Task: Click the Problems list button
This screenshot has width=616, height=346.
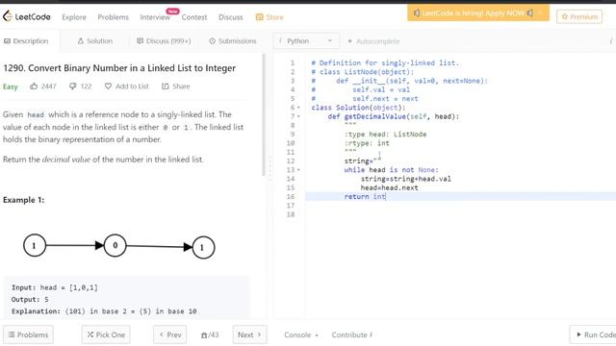Action: tap(28, 334)
